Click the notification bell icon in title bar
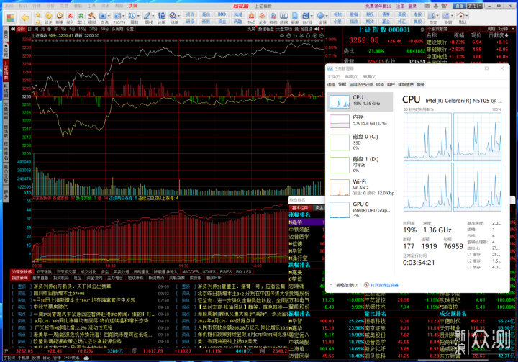518x362 pixels. [x=435, y=6]
